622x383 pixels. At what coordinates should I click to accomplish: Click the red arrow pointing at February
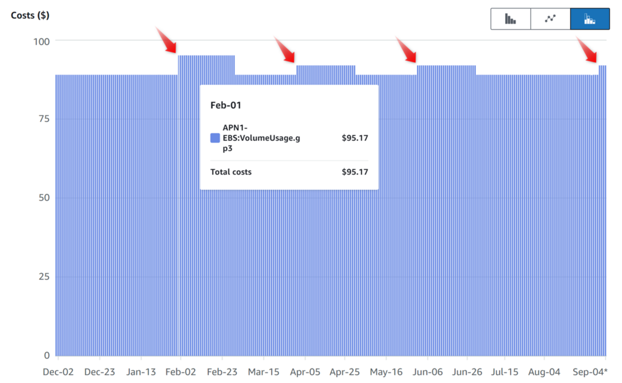coord(166,40)
